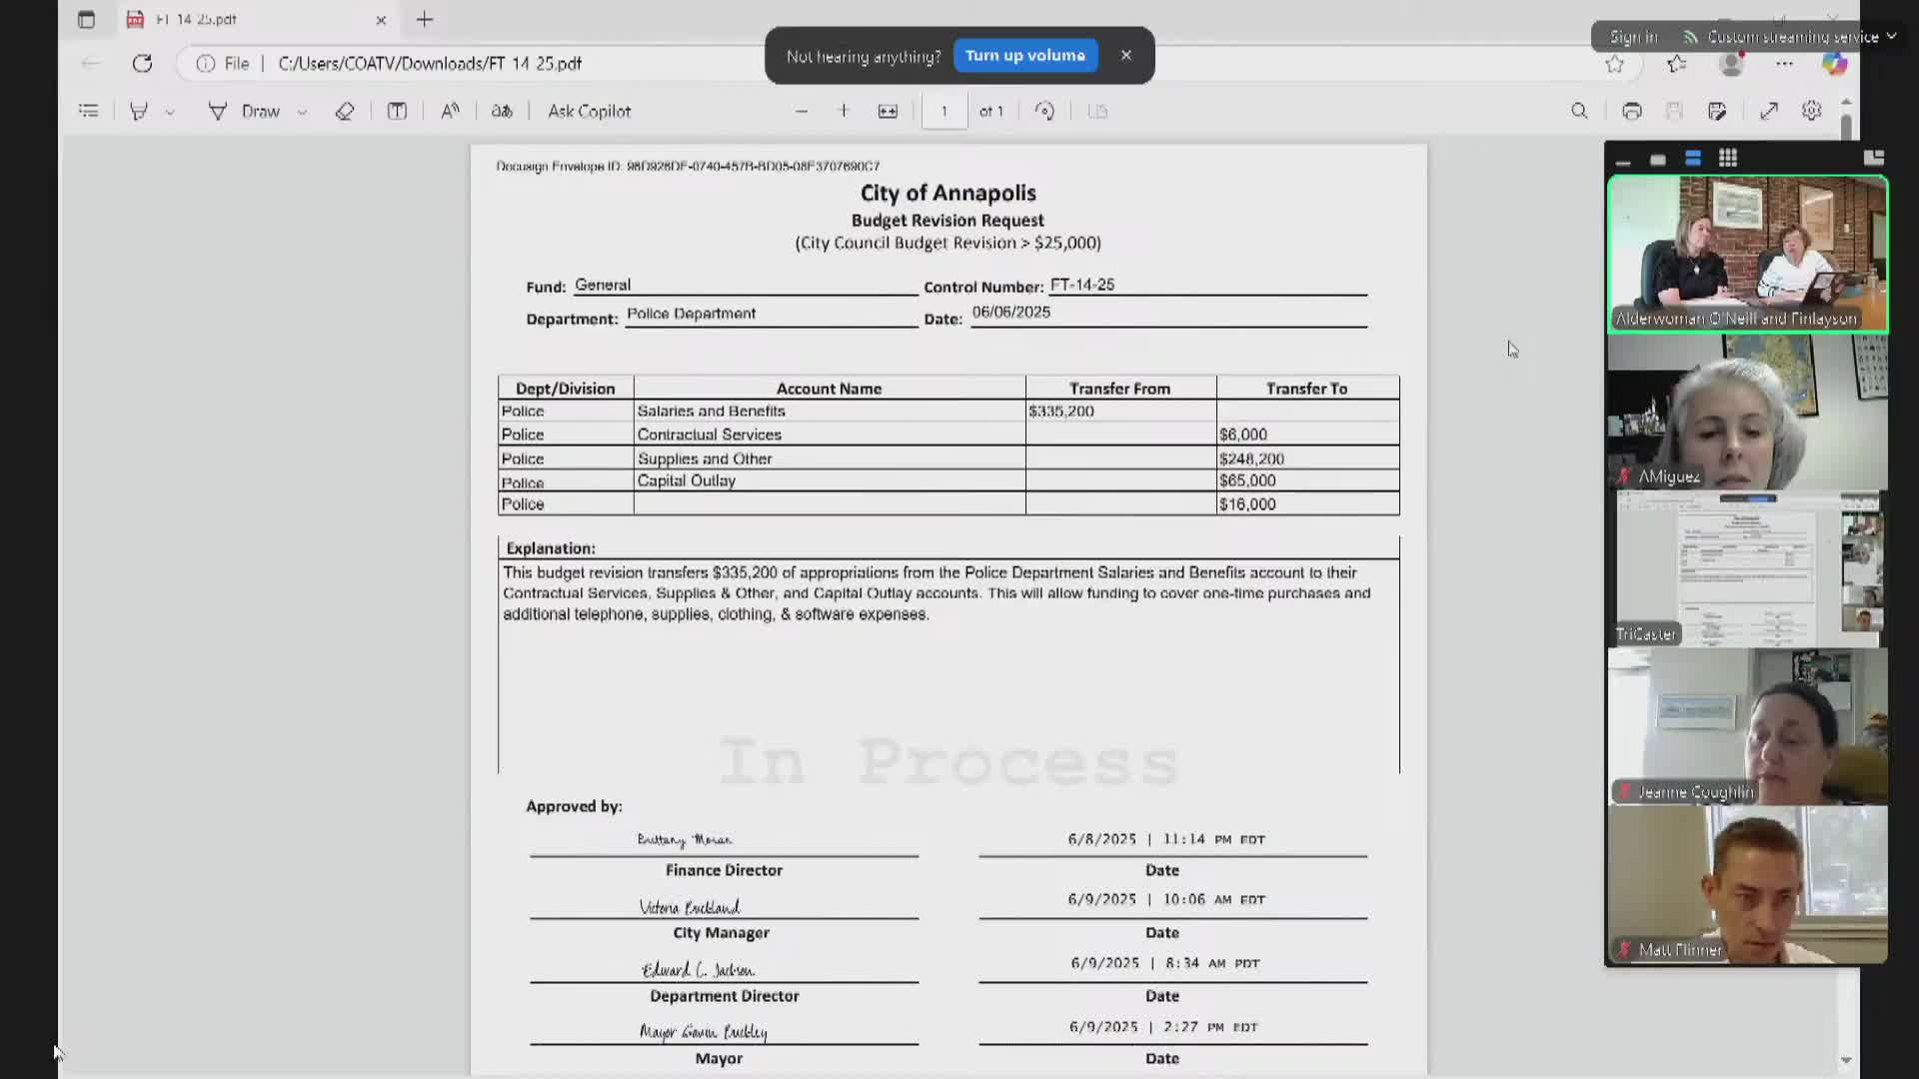
Task: Click the browser back arrow
Action: coord(91,63)
